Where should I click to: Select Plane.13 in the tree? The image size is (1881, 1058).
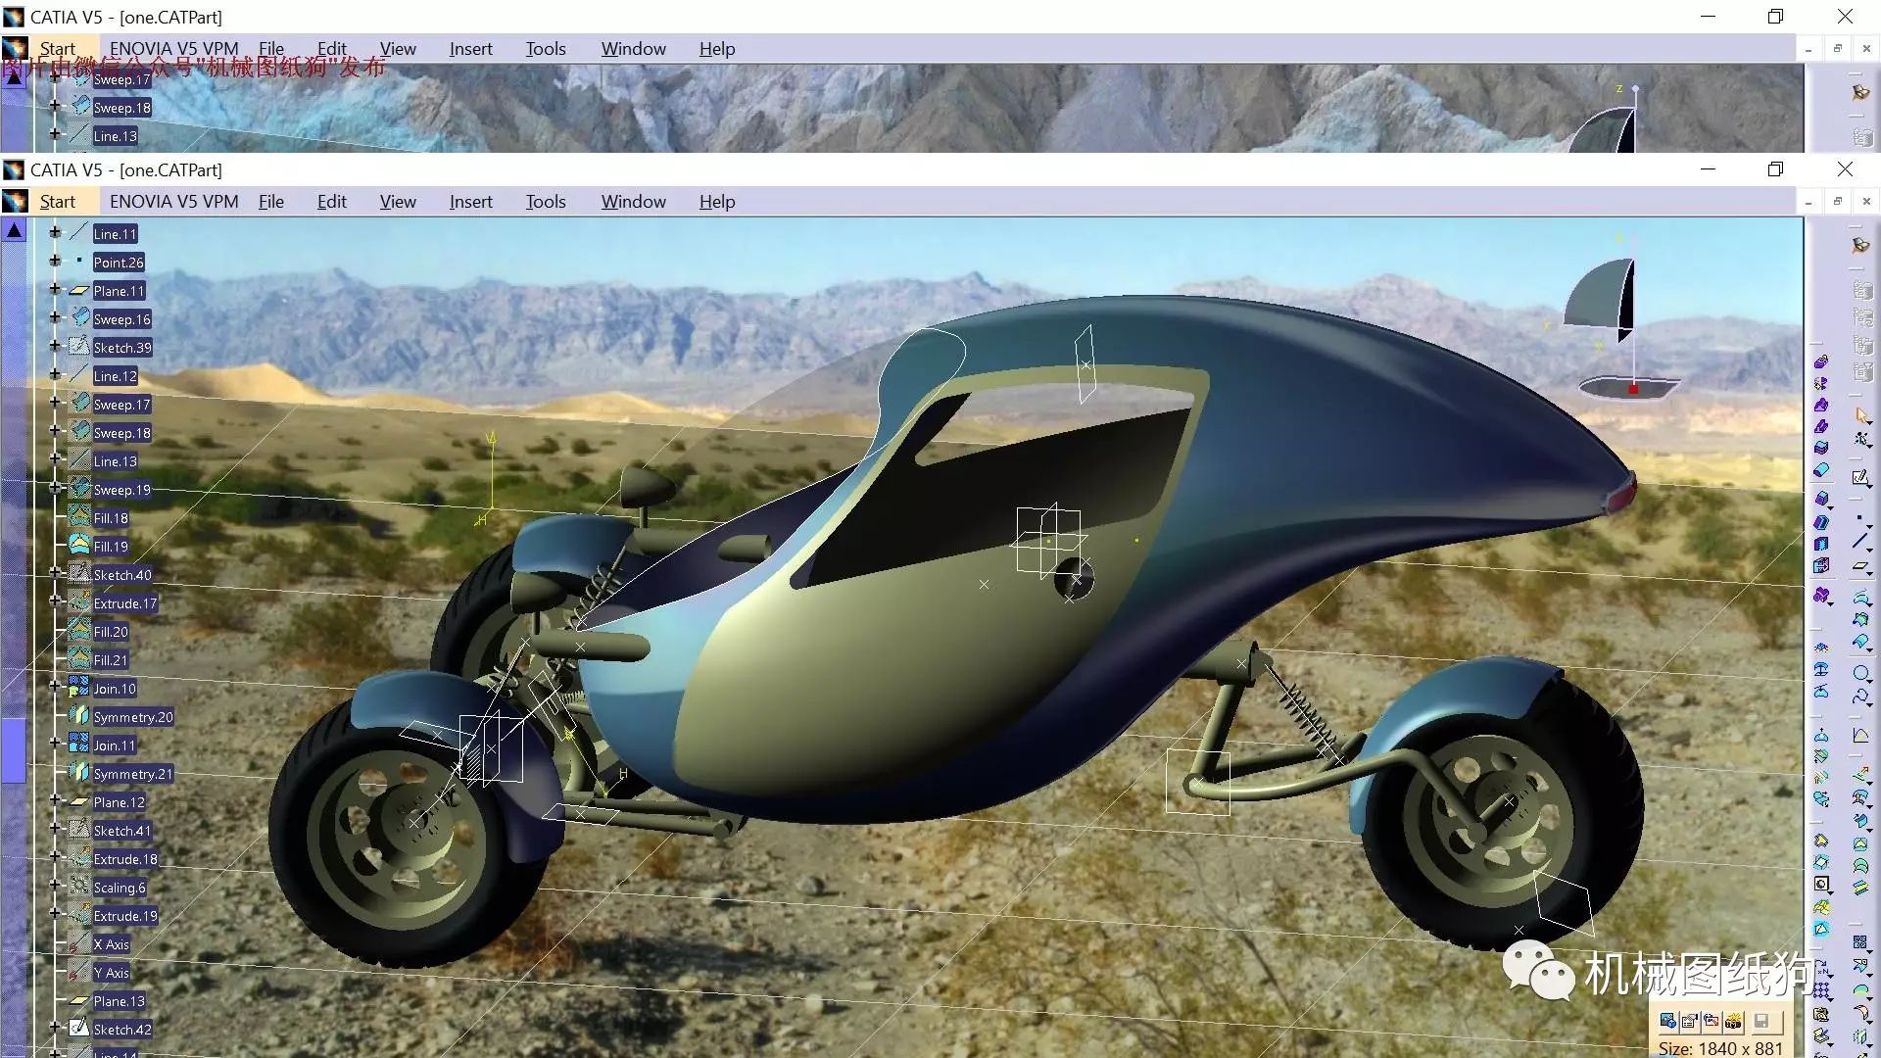(x=119, y=1000)
